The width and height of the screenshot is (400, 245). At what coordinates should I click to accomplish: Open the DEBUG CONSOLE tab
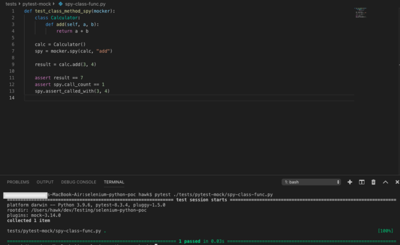78,182
